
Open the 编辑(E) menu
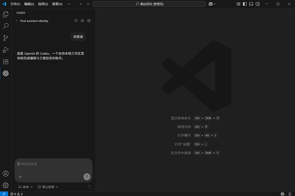pyautogui.click(x=29, y=4)
